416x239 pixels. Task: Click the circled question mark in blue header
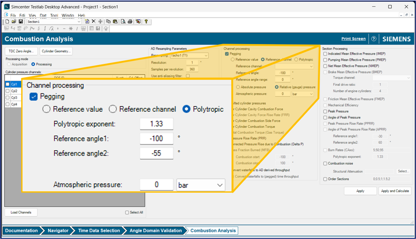[374, 39]
